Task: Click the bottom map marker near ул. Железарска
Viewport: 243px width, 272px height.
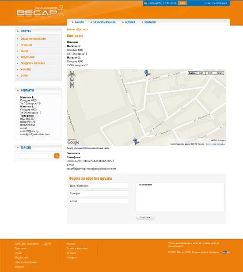Action: point(135,141)
